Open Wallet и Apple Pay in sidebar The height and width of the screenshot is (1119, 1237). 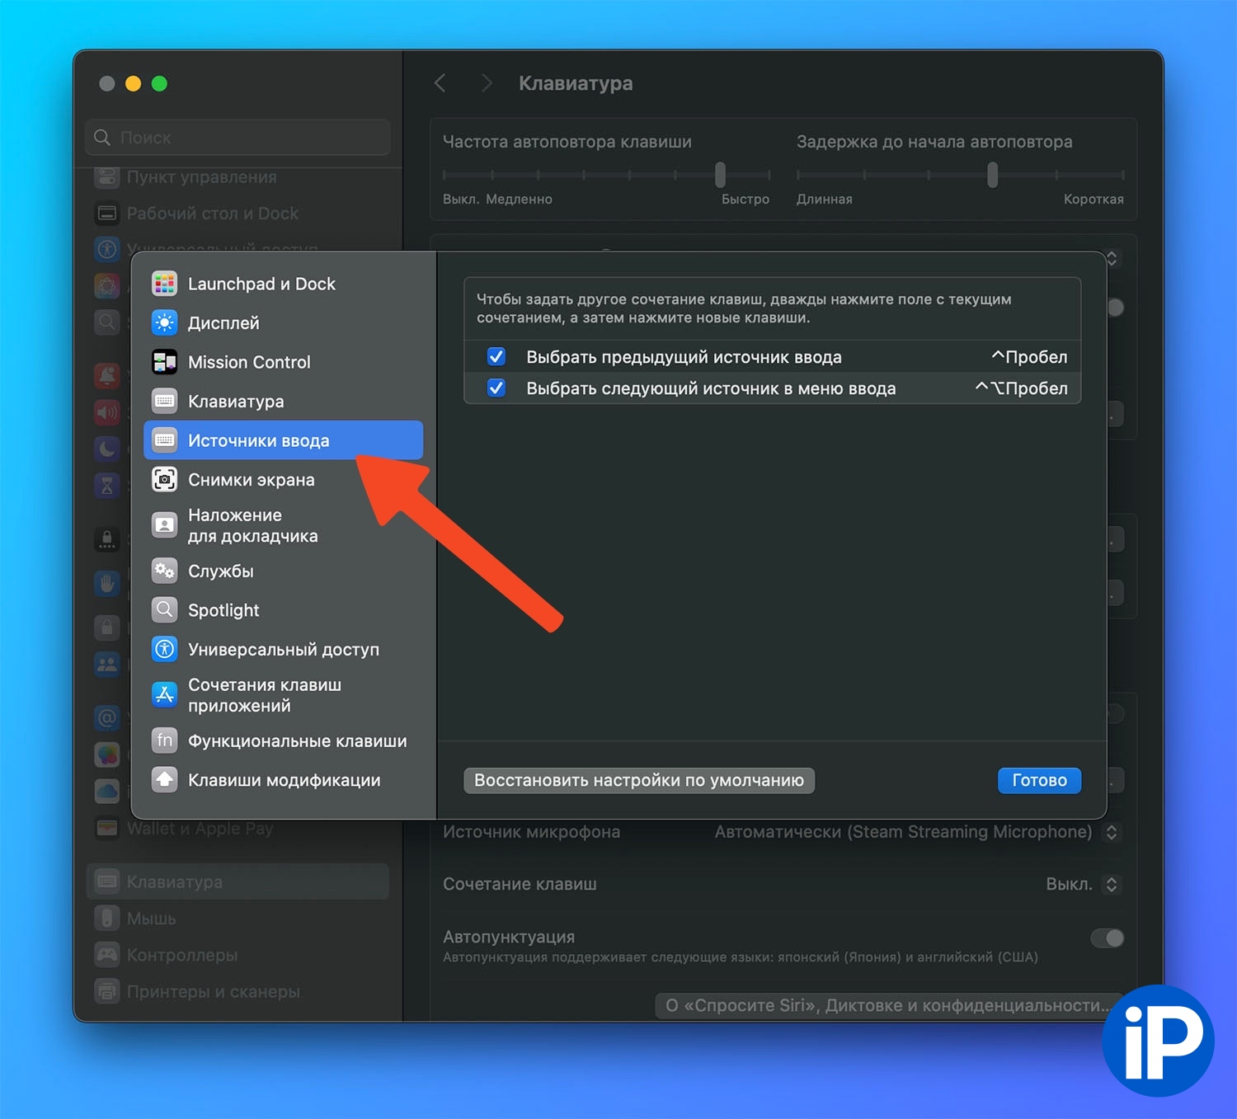[238, 829]
